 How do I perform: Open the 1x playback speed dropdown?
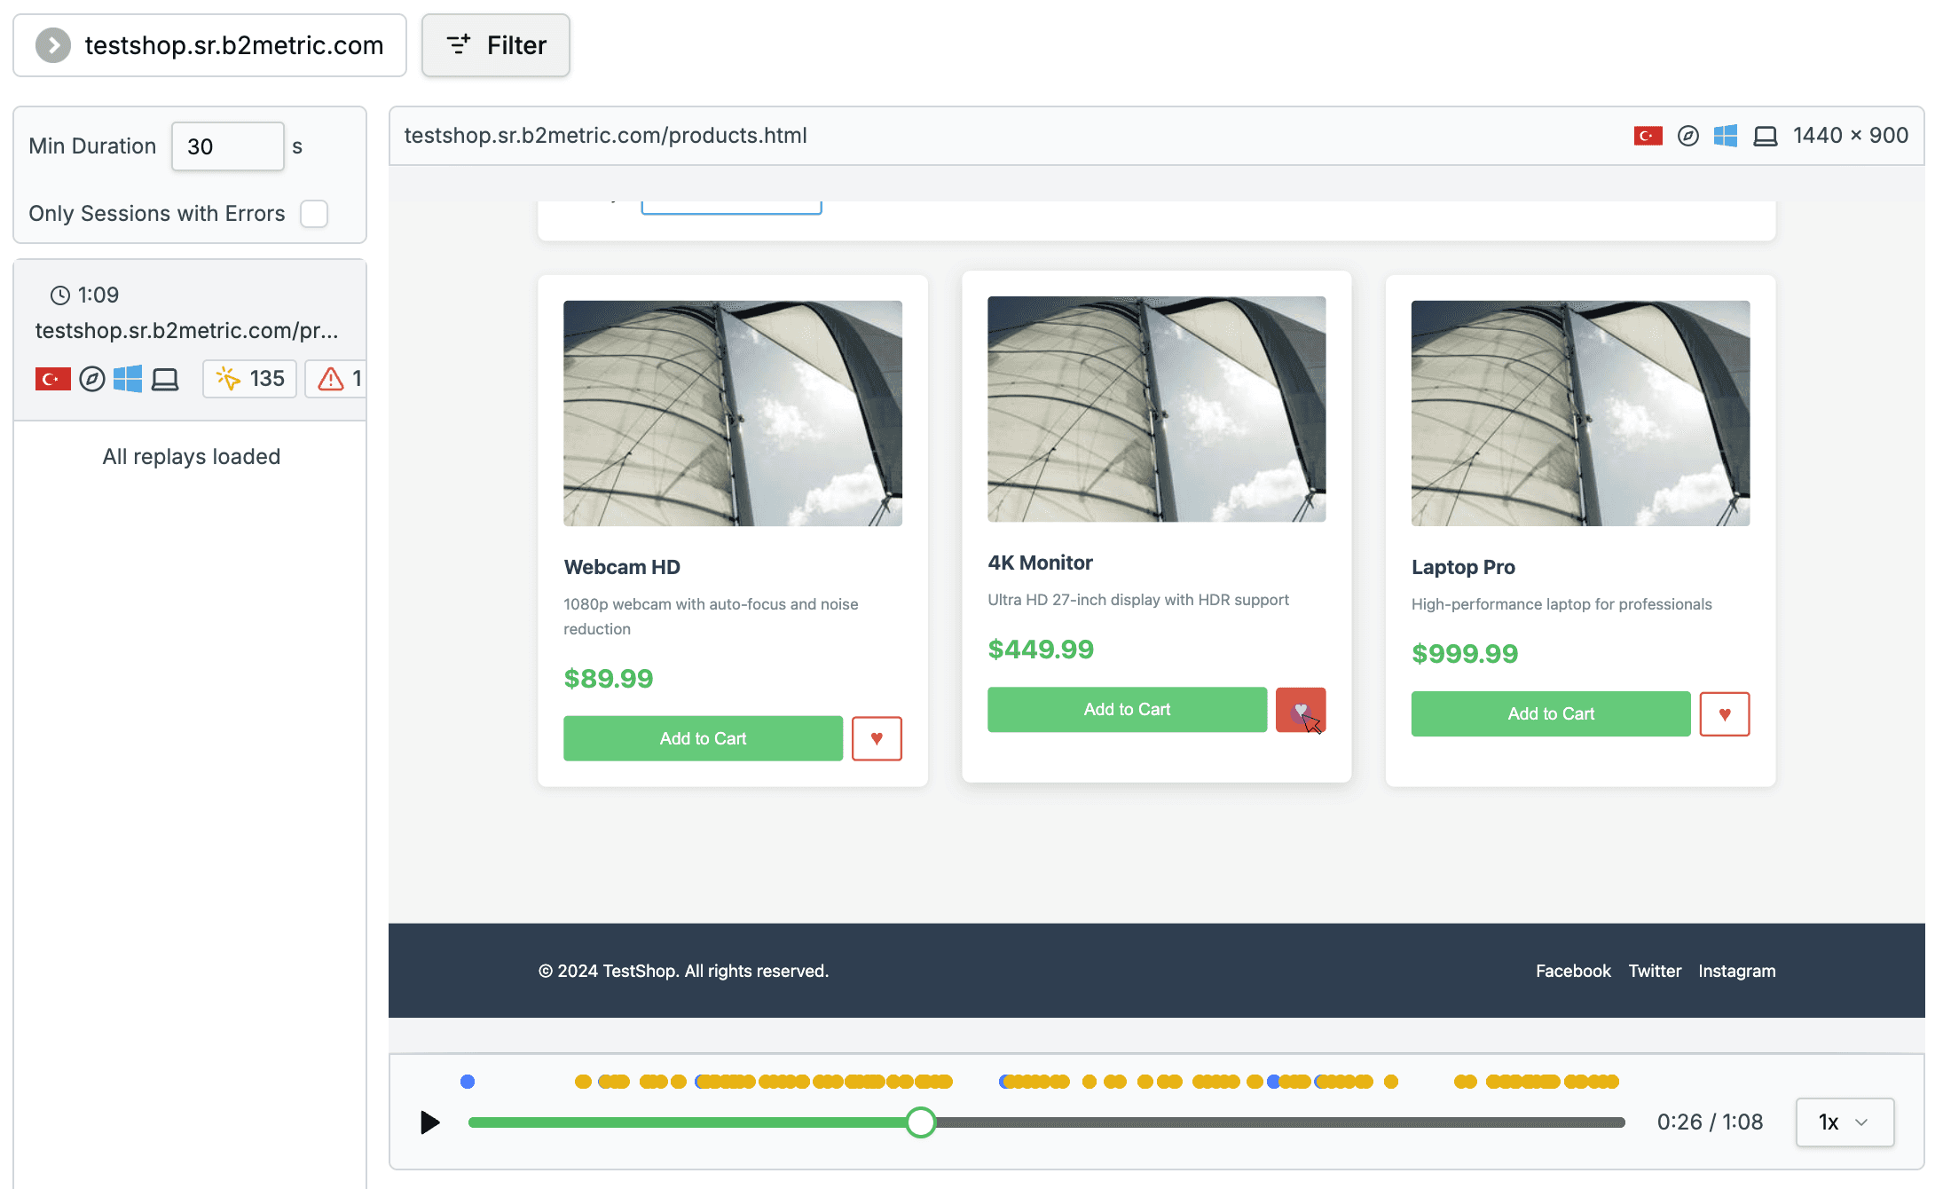pyautogui.click(x=1844, y=1122)
